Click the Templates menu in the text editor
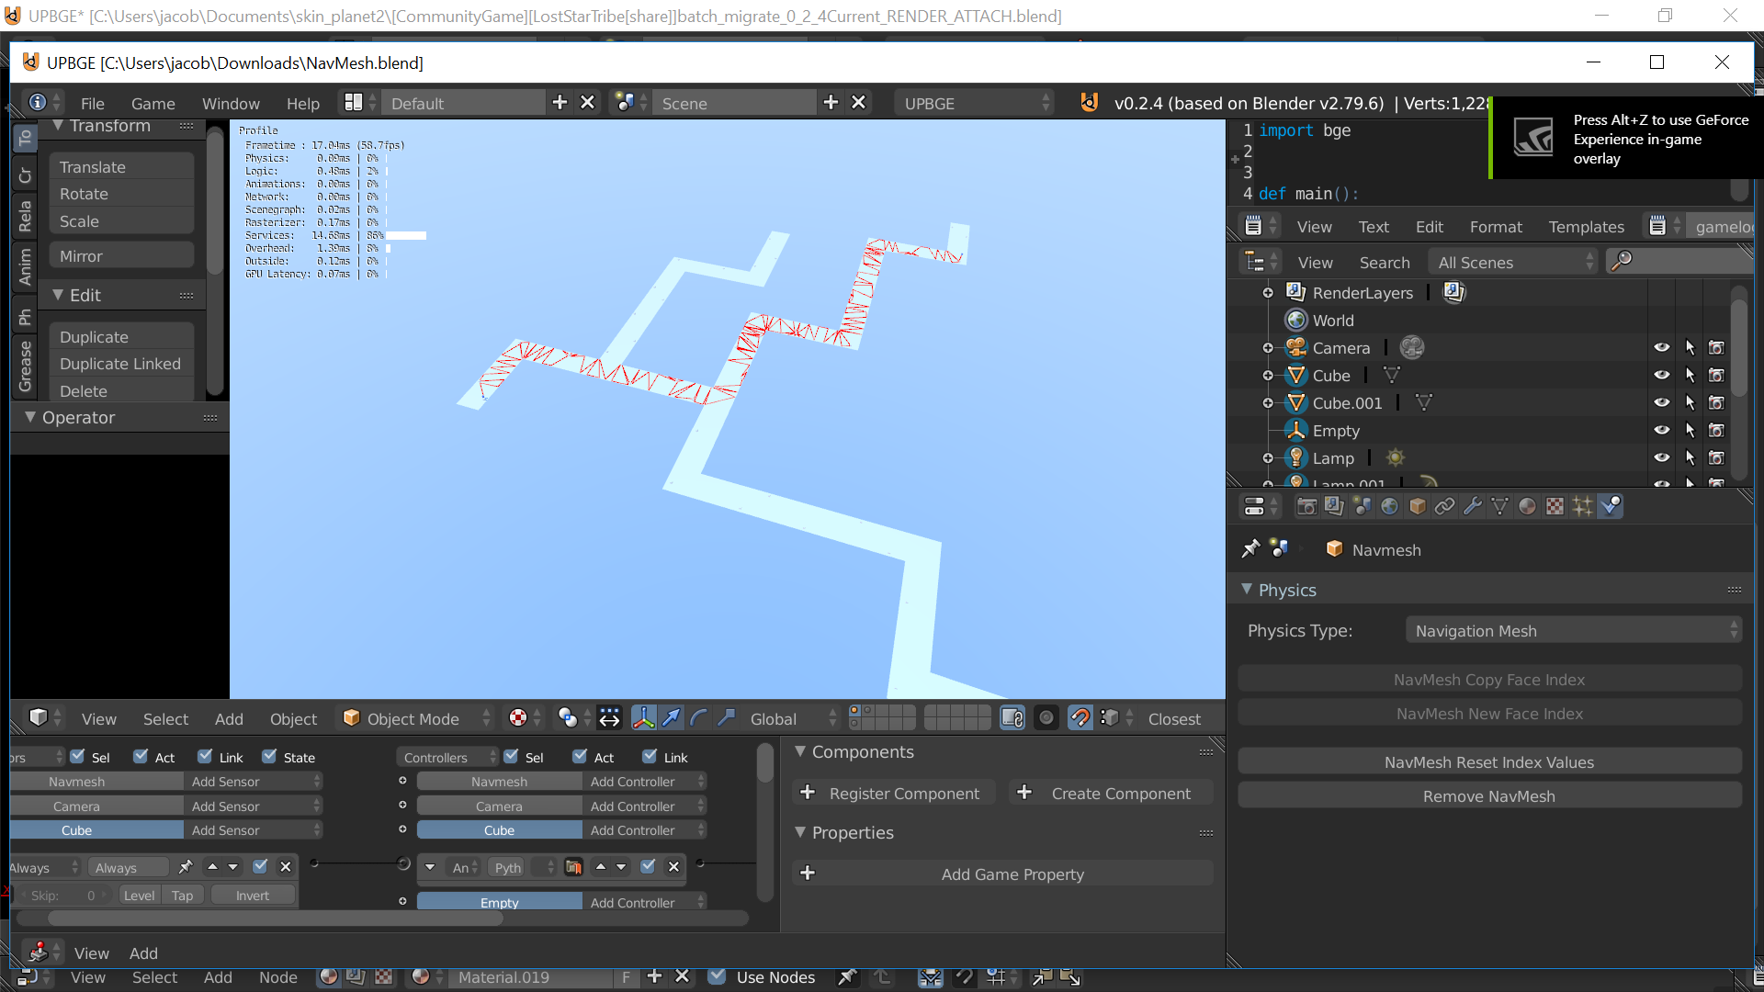Screen dimensions: 1764x992 point(1586,226)
